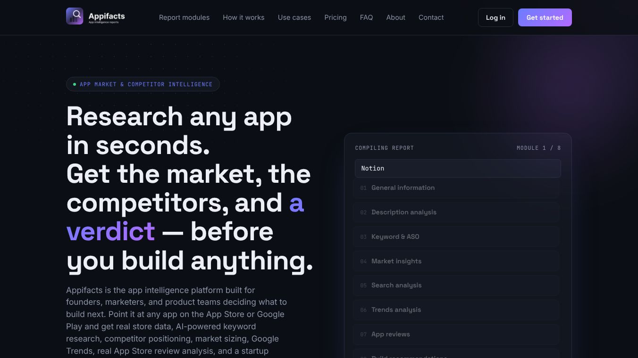
Task: Select the App Market & Competitor Intelligence badge
Action: (143, 84)
